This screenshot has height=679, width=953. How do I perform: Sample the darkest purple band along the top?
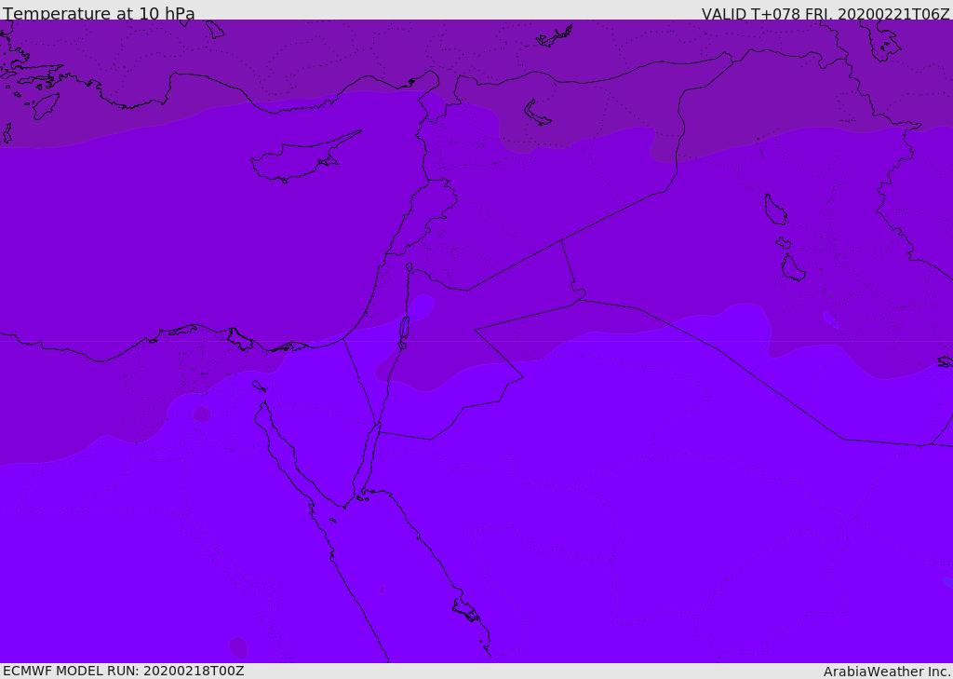coord(279,47)
